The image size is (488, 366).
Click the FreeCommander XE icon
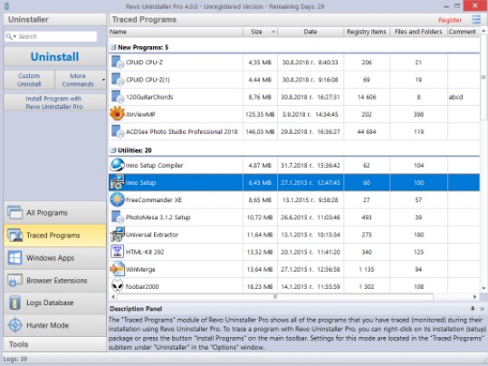click(117, 199)
